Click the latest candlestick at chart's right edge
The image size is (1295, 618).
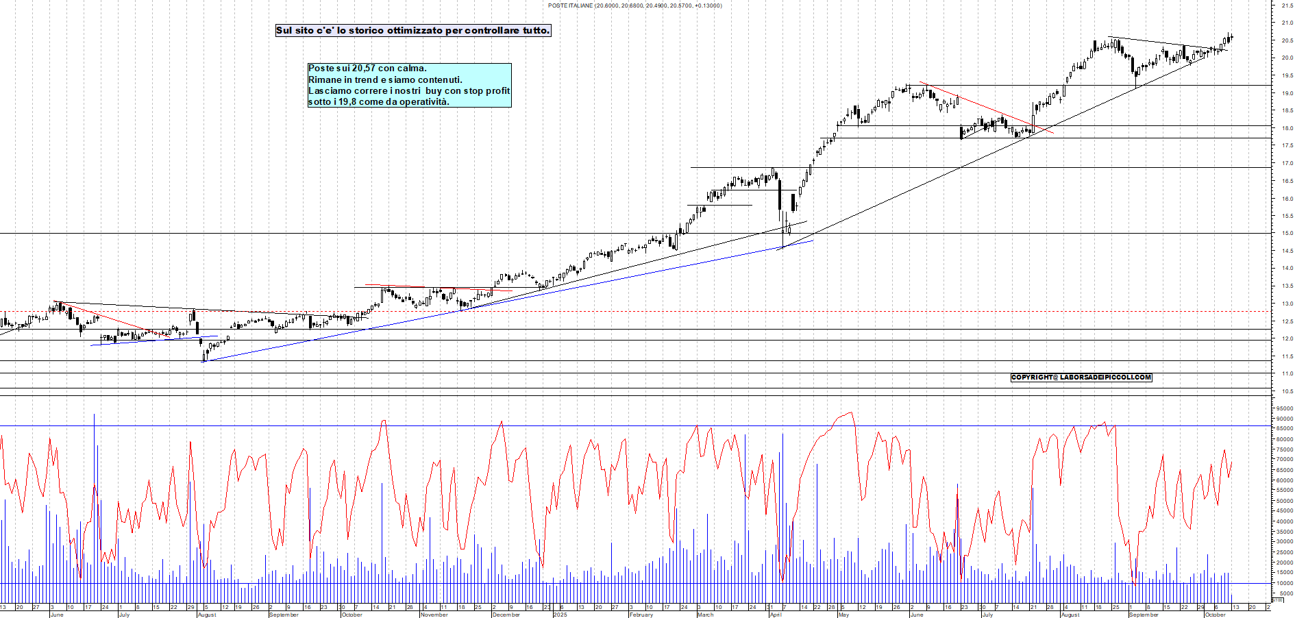[1231, 38]
